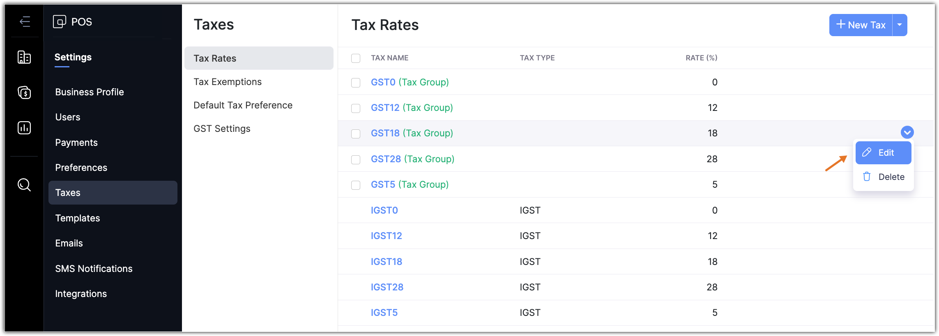Viewport: 939px width, 336px height.
Task: Open the coins sales icon
Action: click(24, 92)
